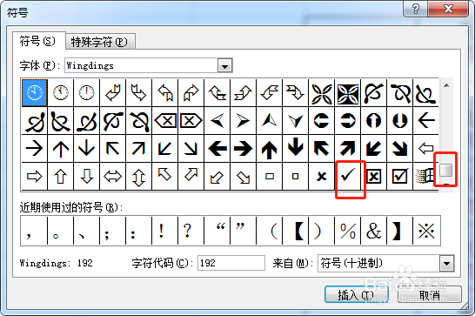Viewport: 475px width, 316px height.
Task: Pick the recently used exclamation mark
Action: (164, 231)
